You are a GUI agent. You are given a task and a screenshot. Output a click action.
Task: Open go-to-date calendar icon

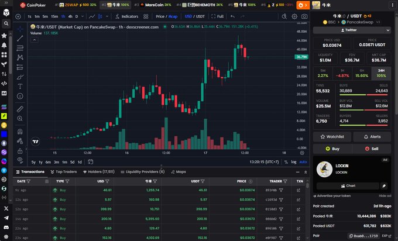tap(90, 161)
